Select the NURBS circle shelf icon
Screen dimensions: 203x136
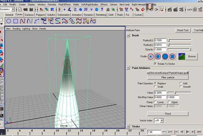[x=9, y=21]
